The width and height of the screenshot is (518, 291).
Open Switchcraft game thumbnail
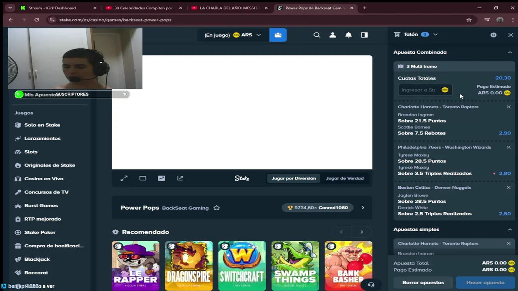(242, 266)
